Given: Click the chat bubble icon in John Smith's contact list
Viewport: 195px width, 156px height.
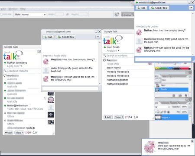Looking at the screenshot, I should click(x=104, y=60).
